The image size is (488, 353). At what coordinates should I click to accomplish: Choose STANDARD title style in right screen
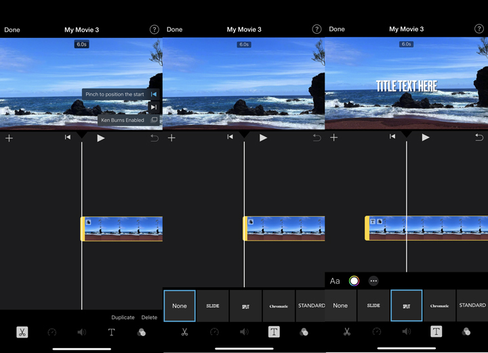[472, 306]
